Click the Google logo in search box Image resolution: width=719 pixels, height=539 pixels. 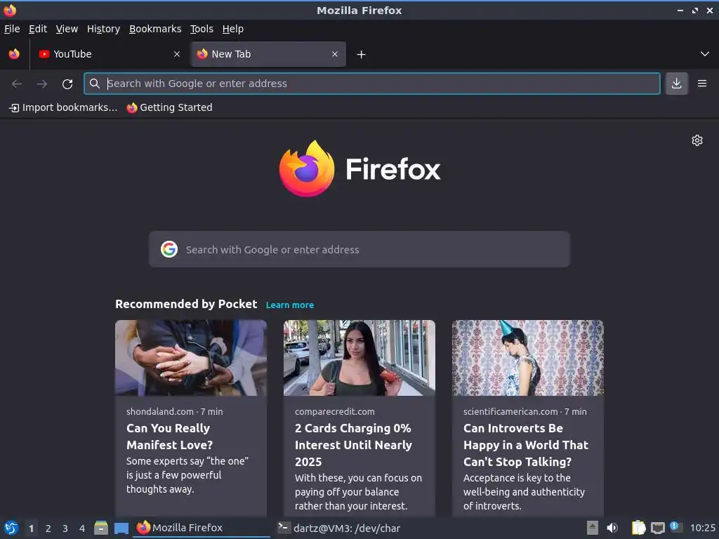click(169, 249)
